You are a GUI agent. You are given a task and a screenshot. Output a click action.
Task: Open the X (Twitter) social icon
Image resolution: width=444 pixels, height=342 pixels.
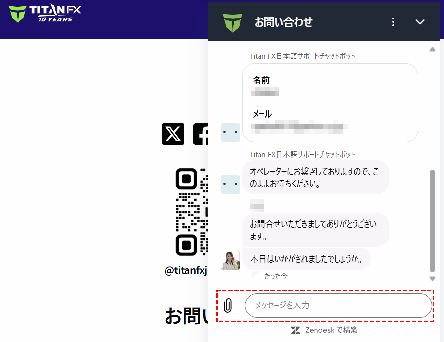click(x=173, y=134)
